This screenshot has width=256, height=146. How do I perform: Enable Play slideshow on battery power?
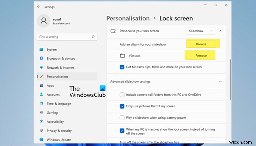pos(122,118)
